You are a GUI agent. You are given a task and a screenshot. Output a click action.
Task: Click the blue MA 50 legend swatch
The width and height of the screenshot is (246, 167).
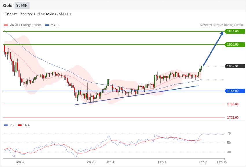(47, 25)
